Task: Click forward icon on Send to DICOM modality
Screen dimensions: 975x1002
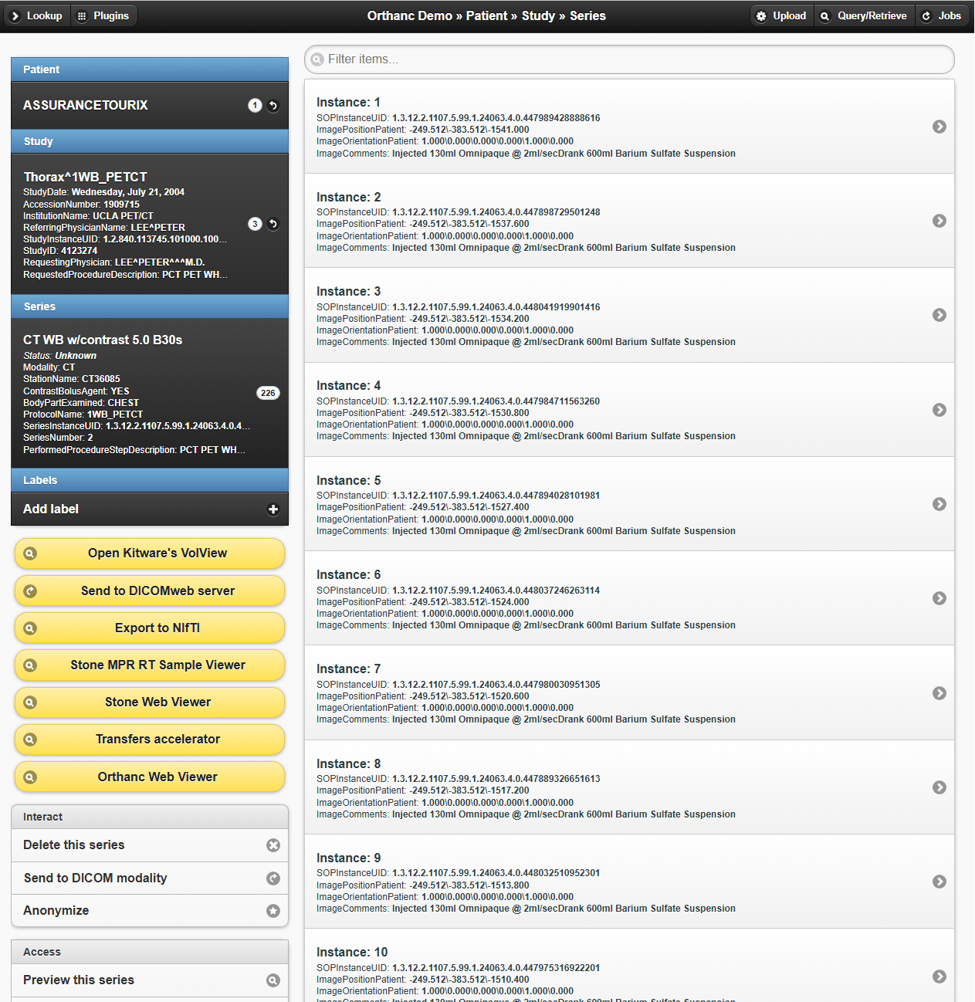Action: pos(273,878)
